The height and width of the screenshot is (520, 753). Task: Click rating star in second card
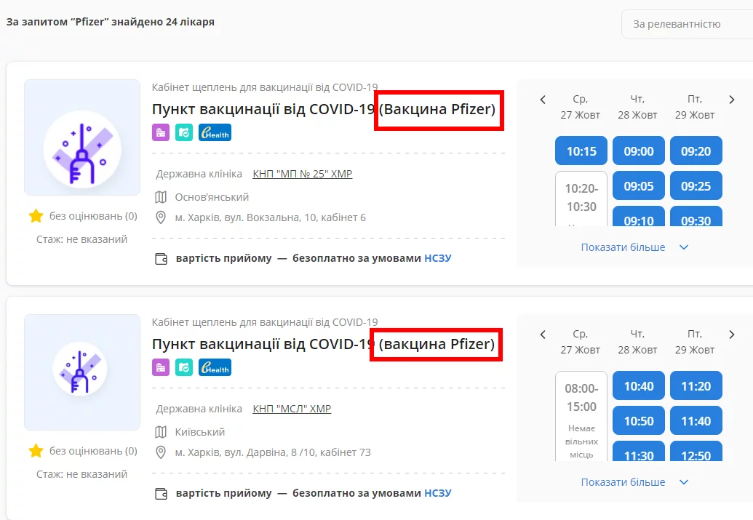36,451
